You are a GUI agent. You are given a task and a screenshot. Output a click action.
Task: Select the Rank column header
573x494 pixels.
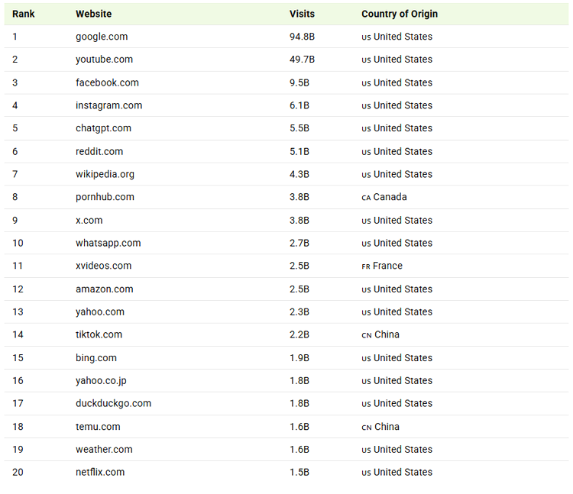click(24, 14)
